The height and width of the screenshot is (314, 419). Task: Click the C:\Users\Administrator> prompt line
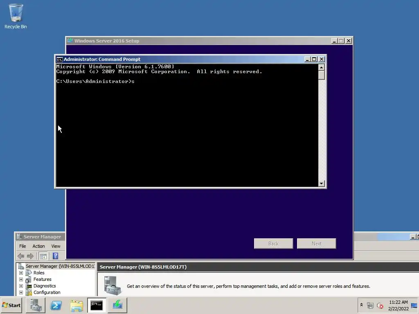tap(95, 81)
